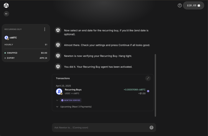The width and height of the screenshot is (208, 136).
Task: Click the Swapped $0.00 status row
Action: coord(26,53)
